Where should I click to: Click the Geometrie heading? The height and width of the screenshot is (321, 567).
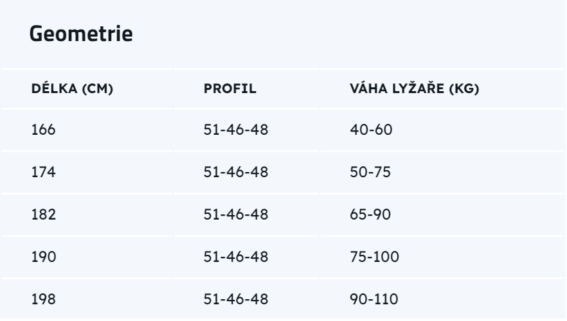coord(81,34)
